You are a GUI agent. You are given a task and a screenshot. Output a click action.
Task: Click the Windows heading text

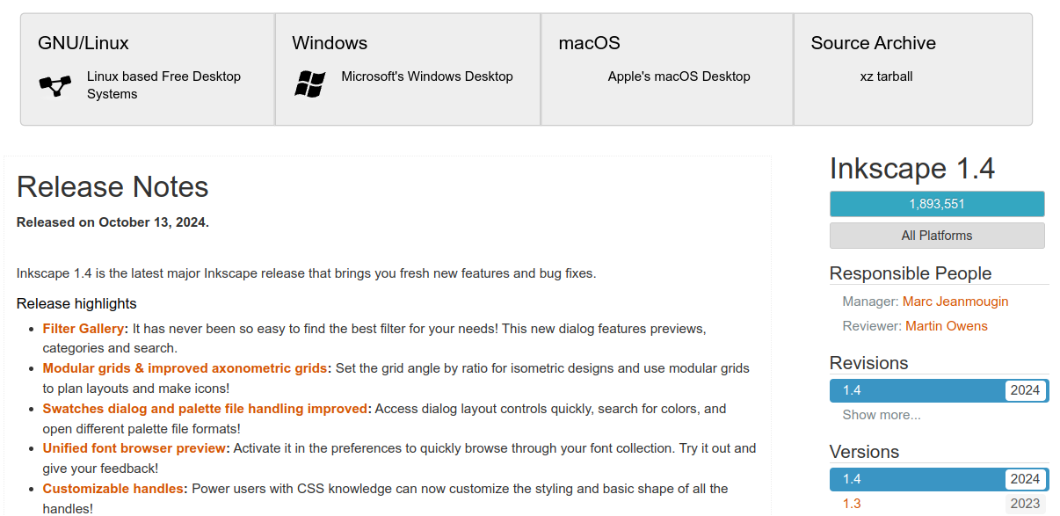[330, 43]
